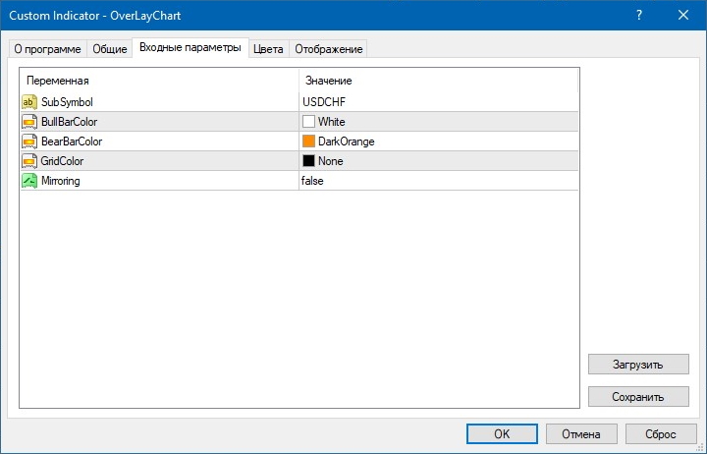Click the SubSymbol string type icon
Image resolution: width=707 pixels, height=454 pixels.
pyautogui.click(x=28, y=102)
